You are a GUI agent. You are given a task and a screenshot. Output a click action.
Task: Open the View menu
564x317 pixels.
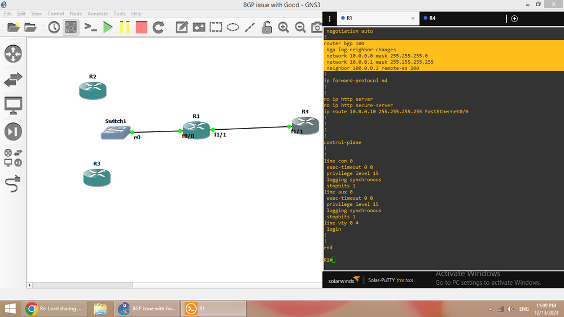36,14
